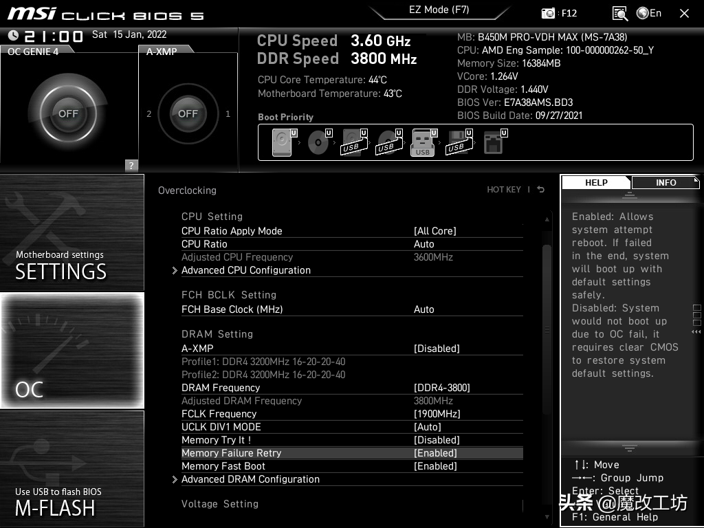Select the FCLK Frequency label

pyautogui.click(x=219, y=413)
